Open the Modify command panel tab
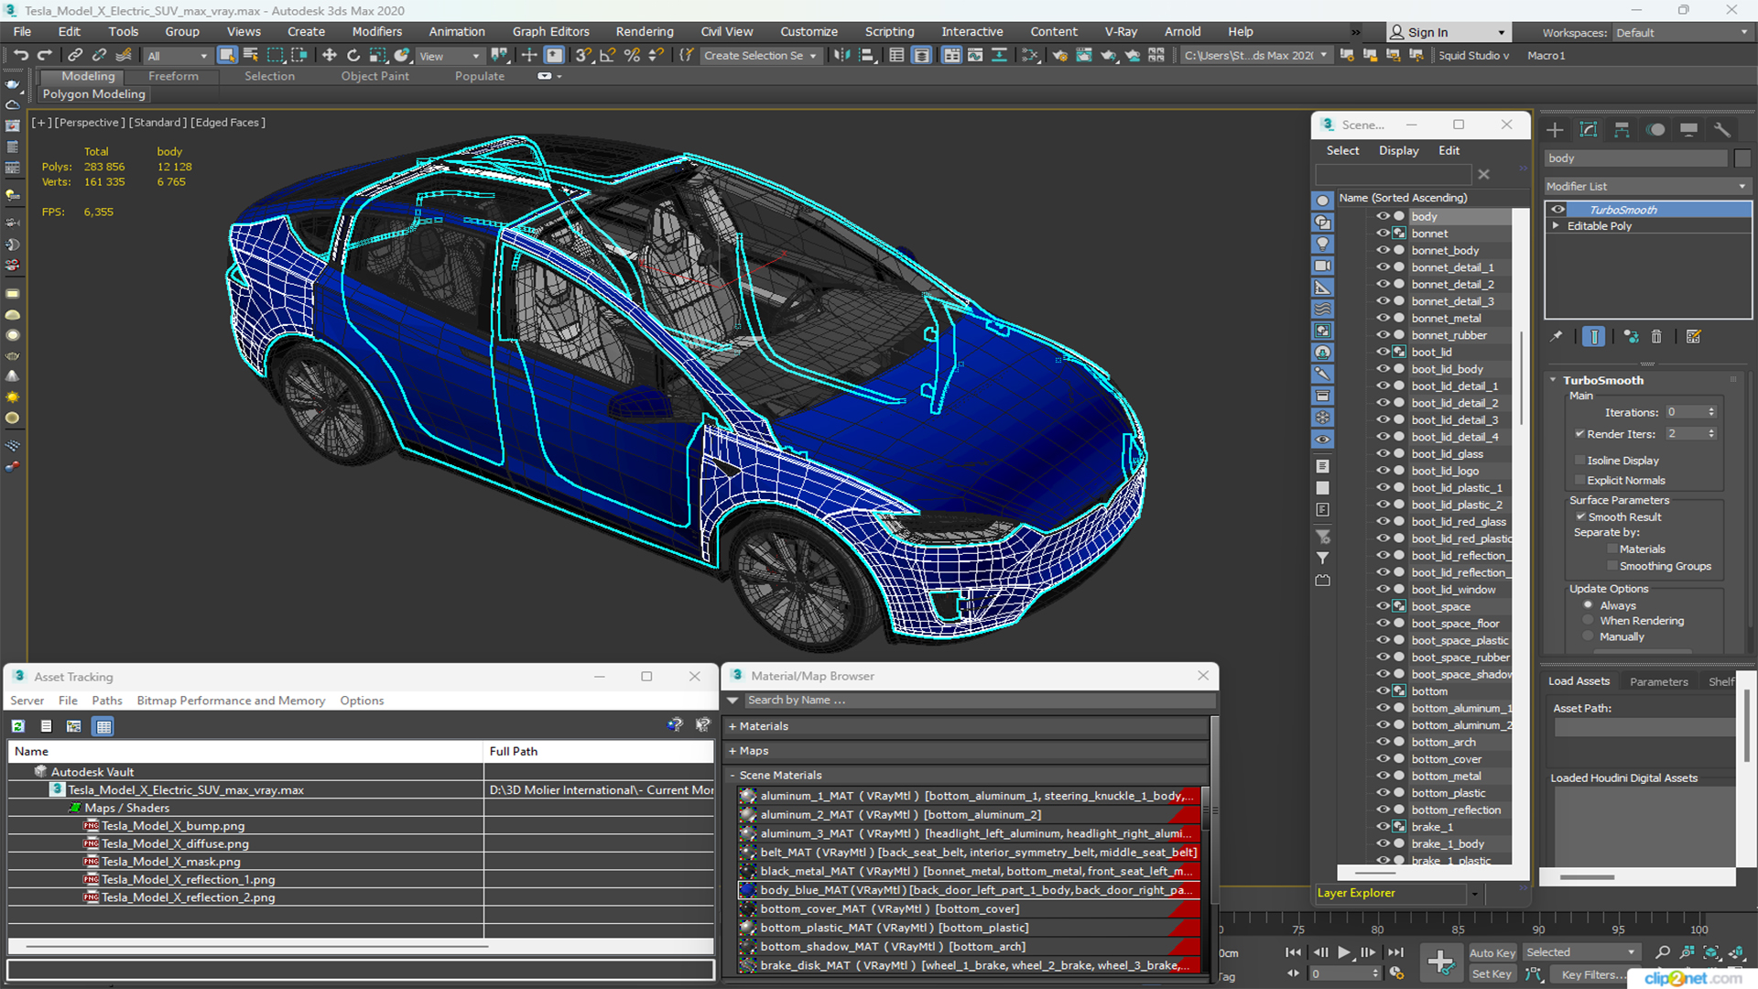The image size is (1758, 989). [x=1589, y=130]
